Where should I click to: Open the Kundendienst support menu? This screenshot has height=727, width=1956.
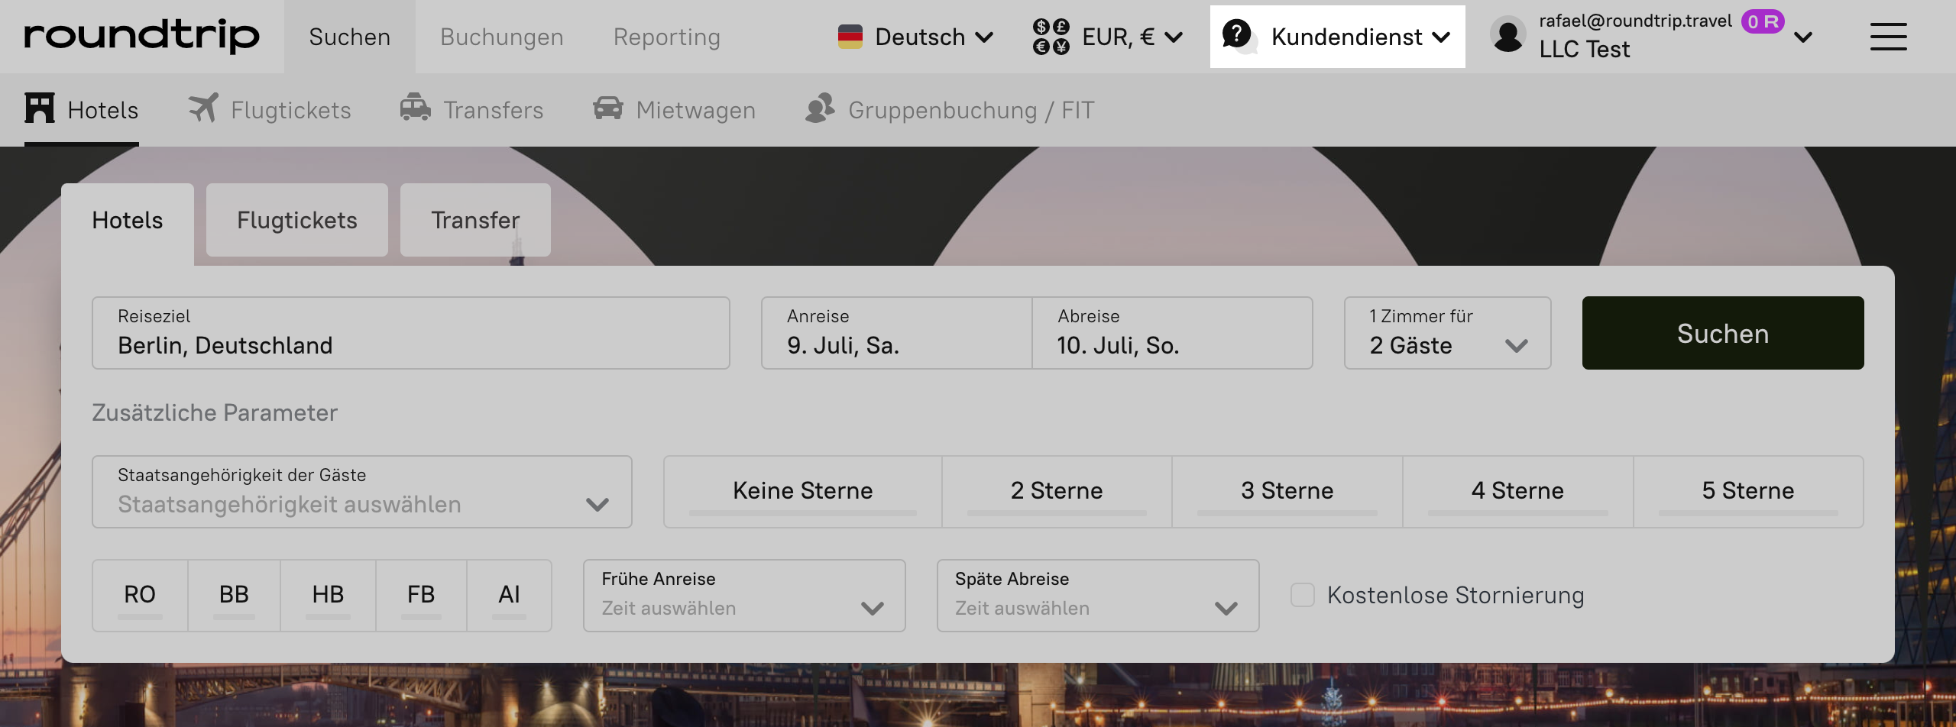tap(1337, 37)
